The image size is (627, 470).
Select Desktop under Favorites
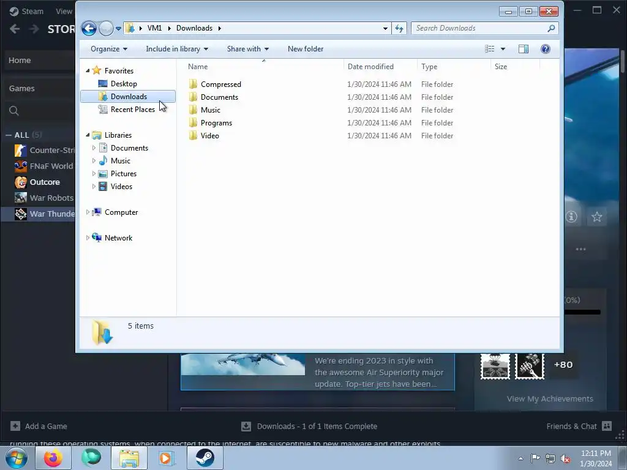coord(124,84)
